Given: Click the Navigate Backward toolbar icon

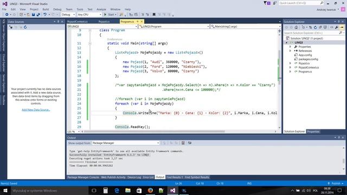Looking at the screenshot, I should [7, 15].
